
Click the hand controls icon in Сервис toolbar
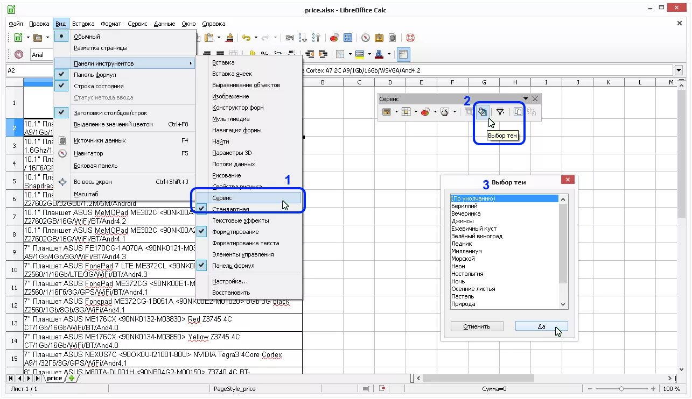coord(445,112)
